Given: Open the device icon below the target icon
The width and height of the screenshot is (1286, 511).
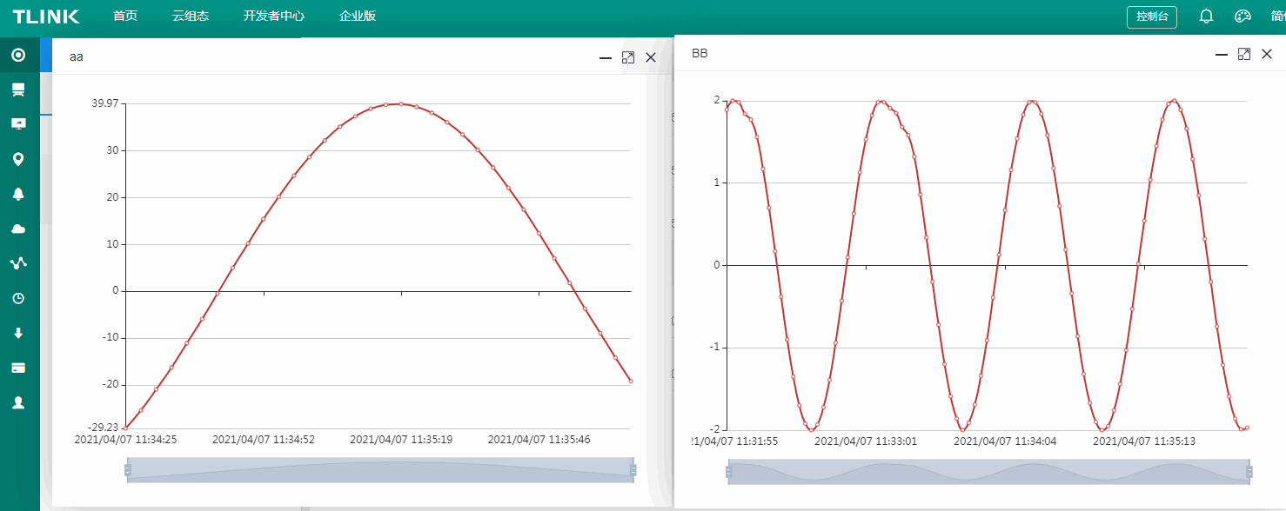Looking at the screenshot, I should pyautogui.click(x=18, y=90).
